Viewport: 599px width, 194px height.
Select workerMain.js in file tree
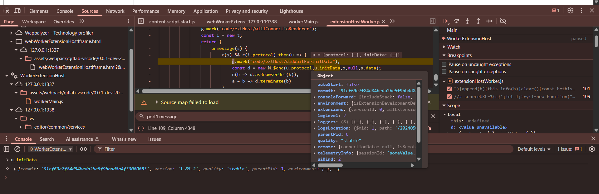[48, 101]
